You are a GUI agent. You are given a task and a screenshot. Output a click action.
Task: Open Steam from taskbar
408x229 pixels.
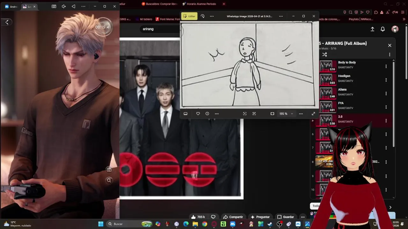[270, 224]
